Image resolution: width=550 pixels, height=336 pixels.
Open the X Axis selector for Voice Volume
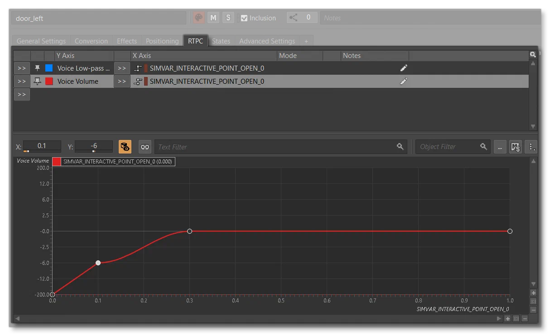121,82
